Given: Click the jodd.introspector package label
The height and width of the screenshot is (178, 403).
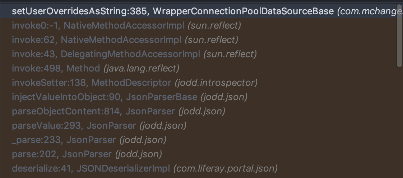Looking at the screenshot, I should (216, 83).
